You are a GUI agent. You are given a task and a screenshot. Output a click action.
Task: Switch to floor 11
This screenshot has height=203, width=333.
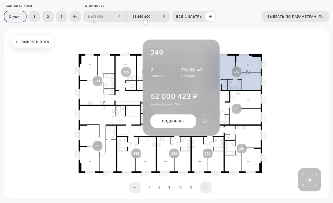[x=191, y=187]
